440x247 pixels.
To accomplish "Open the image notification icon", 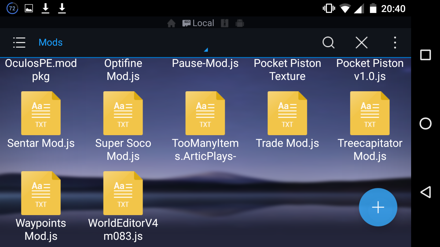I will tap(29, 8).
